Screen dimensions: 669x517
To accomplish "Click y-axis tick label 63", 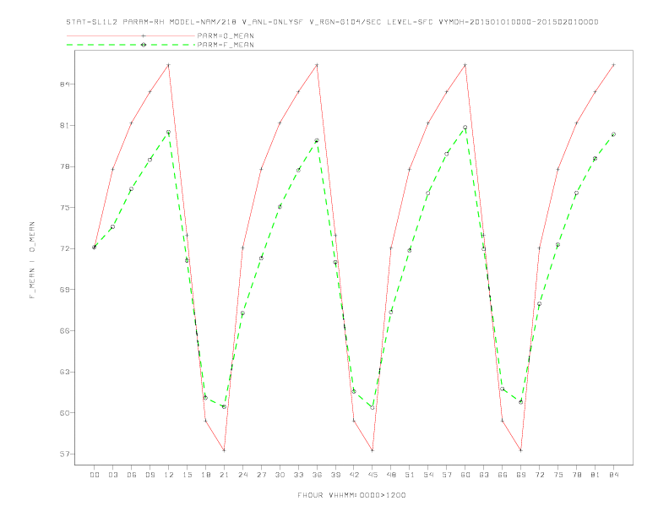I will [65, 372].
